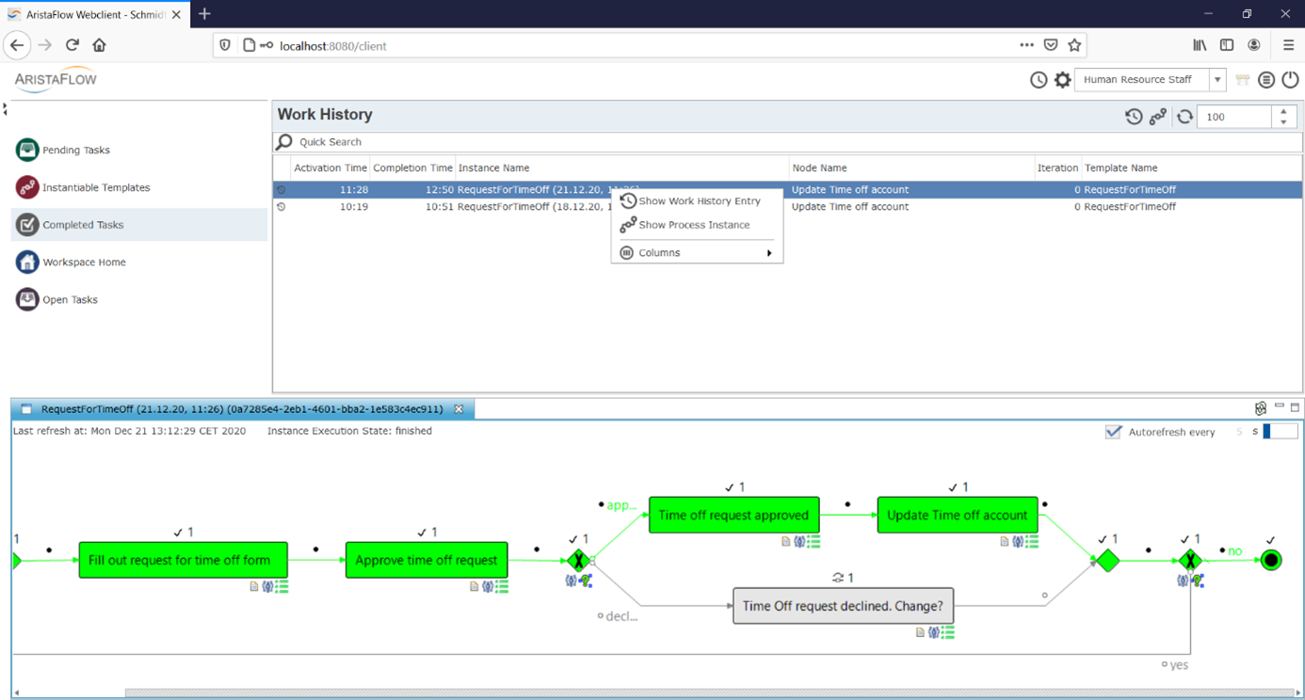Open settings via the gear icon

tap(1062, 80)
